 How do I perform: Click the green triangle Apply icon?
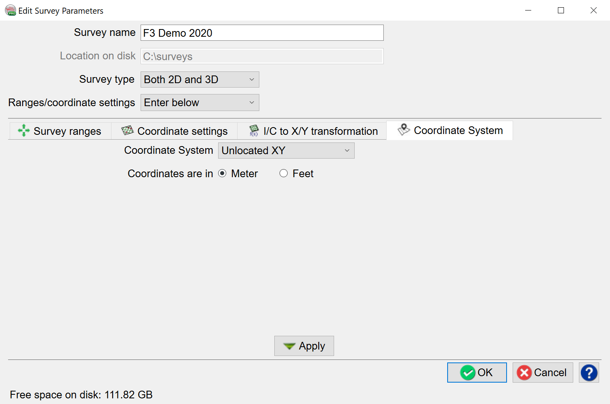click(289, 346)
